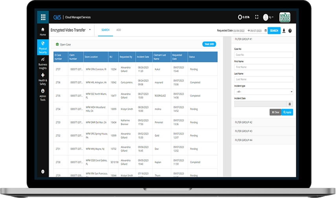This screenshot has height=198, width=336.
Task: Click the Apply filter button
Action: (x=287, y=112)
